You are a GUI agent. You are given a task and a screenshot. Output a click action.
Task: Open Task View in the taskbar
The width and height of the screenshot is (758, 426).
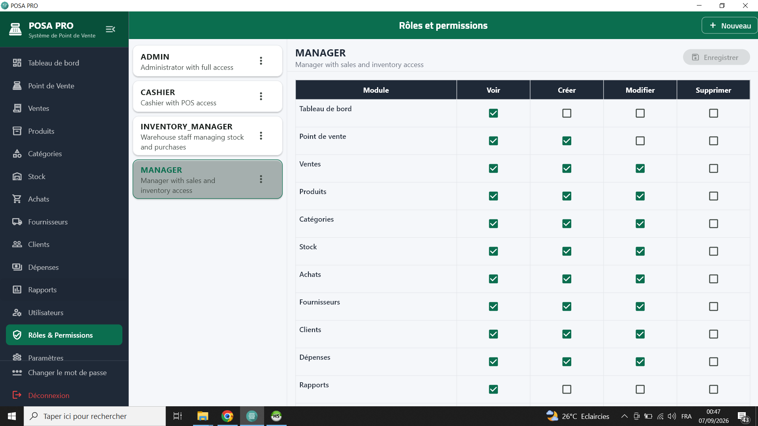point(178,416)
